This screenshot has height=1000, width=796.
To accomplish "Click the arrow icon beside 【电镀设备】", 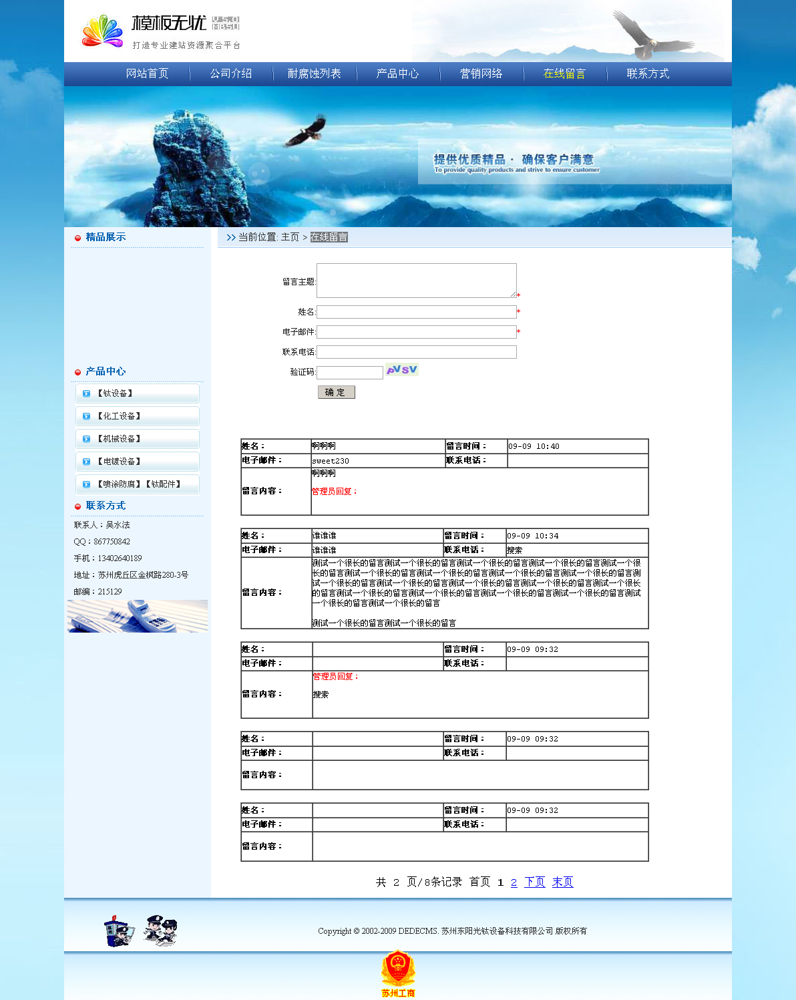I will [86, 462].
